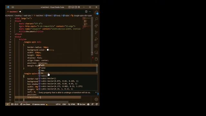Click the test.html breadcrumb
Image resolution: width=206 pixels, height=116 pixels.
[39, 15]
